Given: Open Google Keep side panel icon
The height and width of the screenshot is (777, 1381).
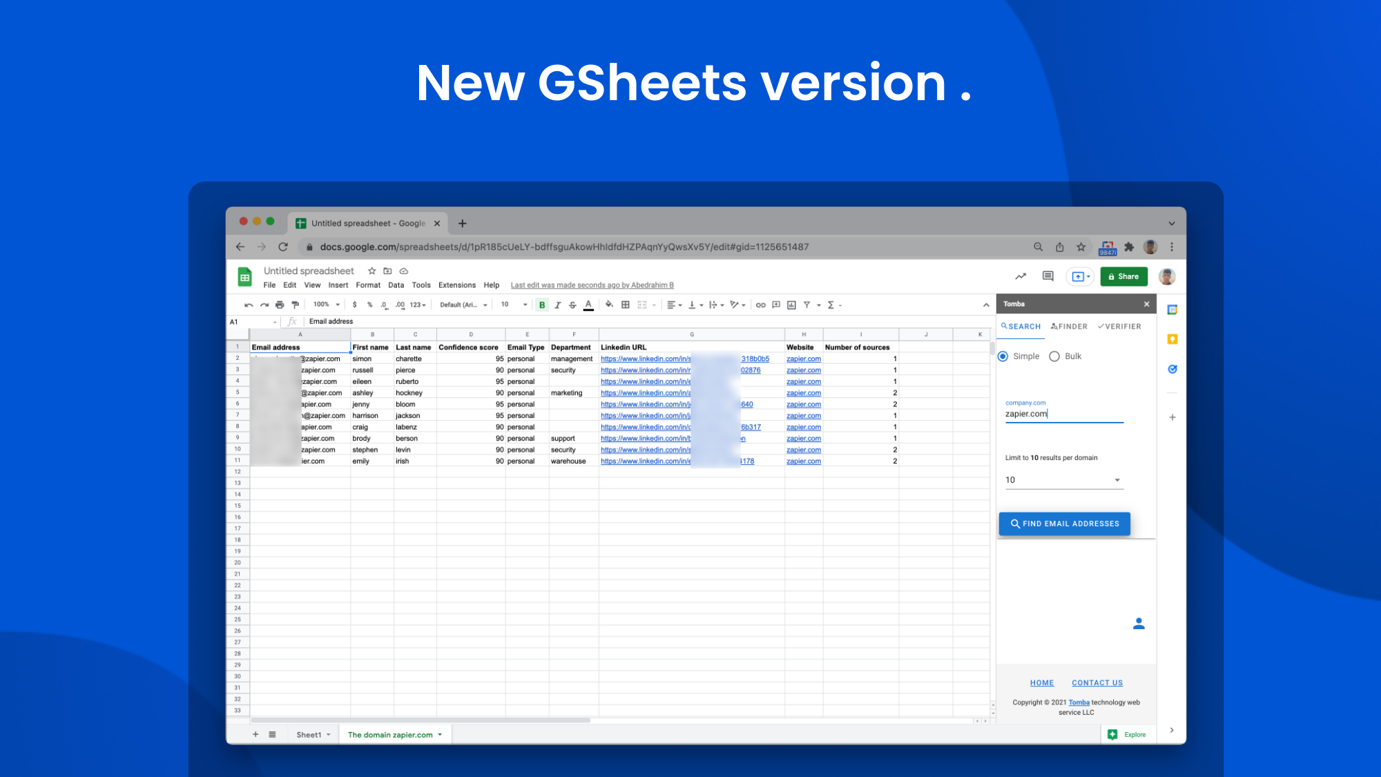Looking at the screenshot, I should (1172, 339).
